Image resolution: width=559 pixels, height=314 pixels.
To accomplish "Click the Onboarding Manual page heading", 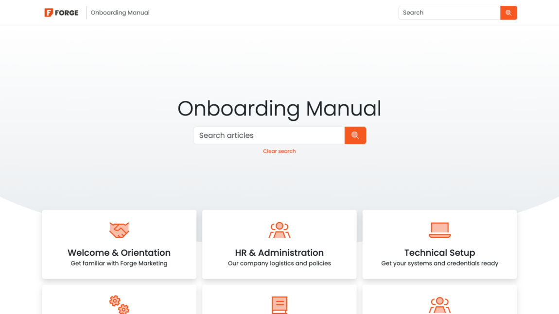I will tap(279, 109).
